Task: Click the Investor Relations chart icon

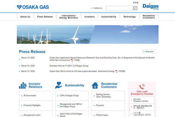Action: coord(23,85)
